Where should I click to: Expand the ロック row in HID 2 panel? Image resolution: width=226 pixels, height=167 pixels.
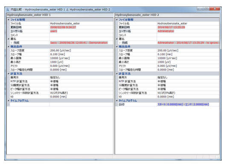116,104
